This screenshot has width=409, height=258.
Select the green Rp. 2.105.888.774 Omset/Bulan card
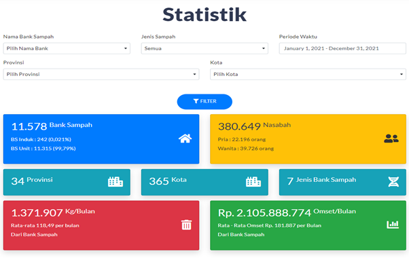click(308, 225)
